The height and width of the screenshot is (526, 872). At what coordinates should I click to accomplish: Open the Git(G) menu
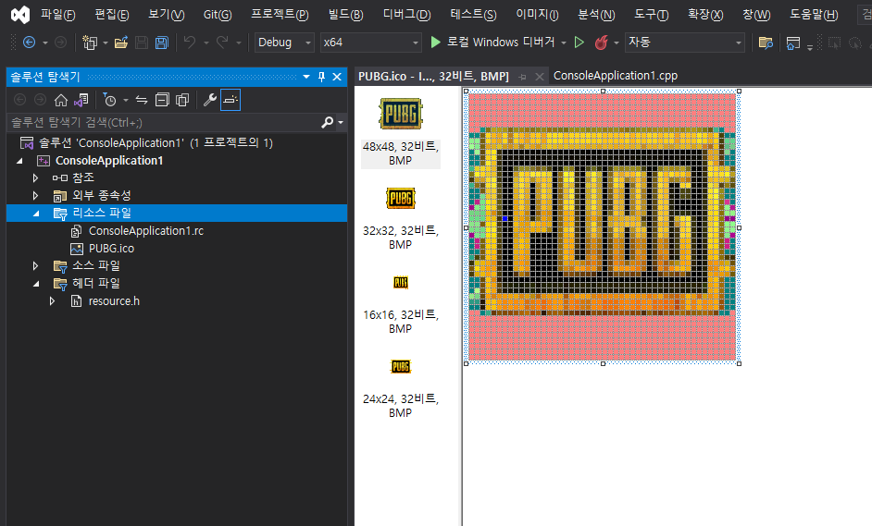[x=218, y=15]
